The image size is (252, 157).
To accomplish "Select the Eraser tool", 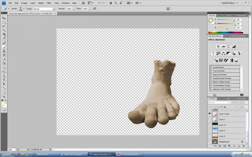I will (x=4, y=59).
